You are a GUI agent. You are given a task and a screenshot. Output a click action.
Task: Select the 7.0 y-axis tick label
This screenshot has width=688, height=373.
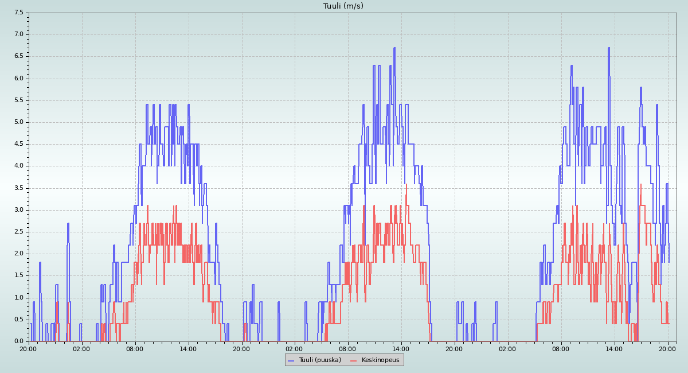click(x=18, y=34)
